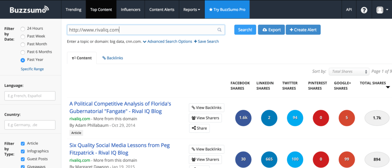Open the Florida Gubernatorial Fangate article title
Image resolution: width=392 pixels, height=168 pixels.
pyautogui.click(x=120, y=107)
